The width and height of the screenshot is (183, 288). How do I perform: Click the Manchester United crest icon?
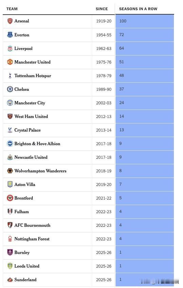click(10, 62)
